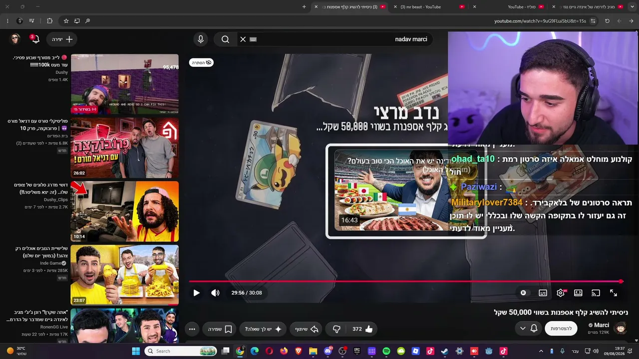Open the פרובוקציה 26:02 video thumbnail
The image size is (639, 359).
pos(125,148)
